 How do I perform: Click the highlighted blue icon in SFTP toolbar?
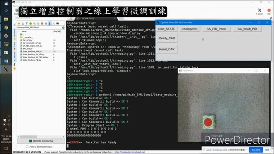point(50,24)
